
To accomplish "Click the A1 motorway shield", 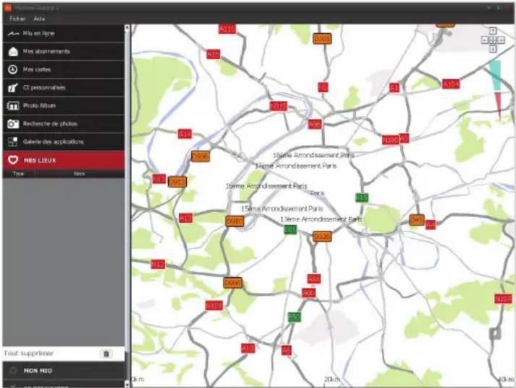I will (x=394, y=88).
